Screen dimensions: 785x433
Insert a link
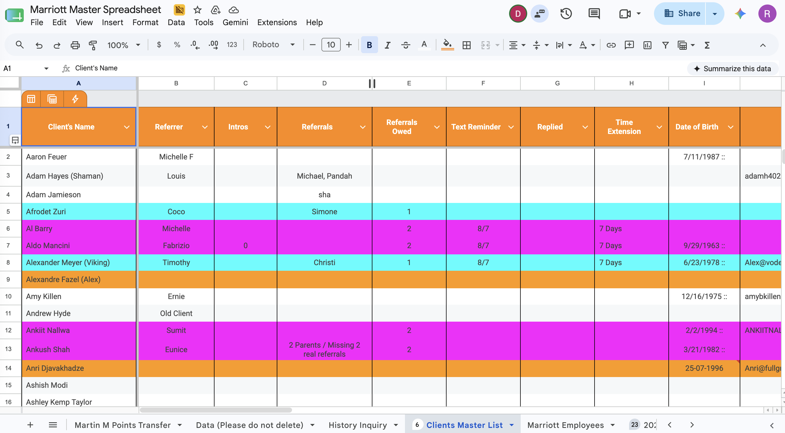pyautogui.click(x=611, y=45)
